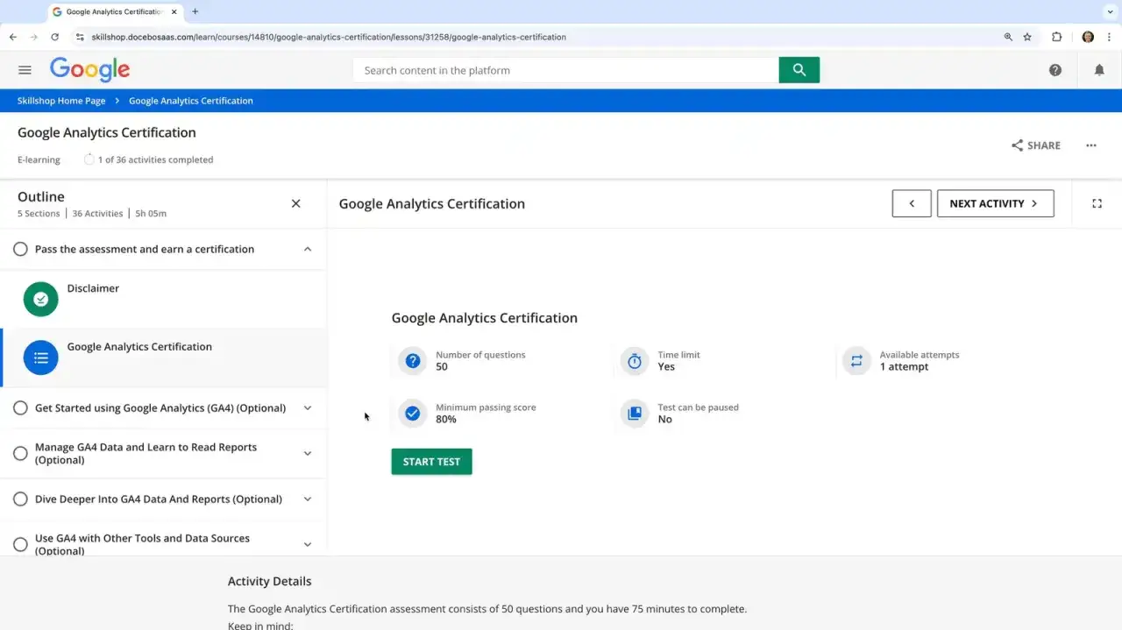Toggle circle for Pass the assessment section
Viewport: 1122px width, 630px height.
(20, 249)
